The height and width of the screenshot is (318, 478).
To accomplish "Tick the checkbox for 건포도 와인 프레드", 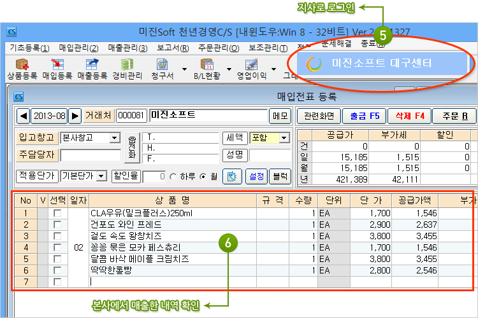I will click(57, 225).
